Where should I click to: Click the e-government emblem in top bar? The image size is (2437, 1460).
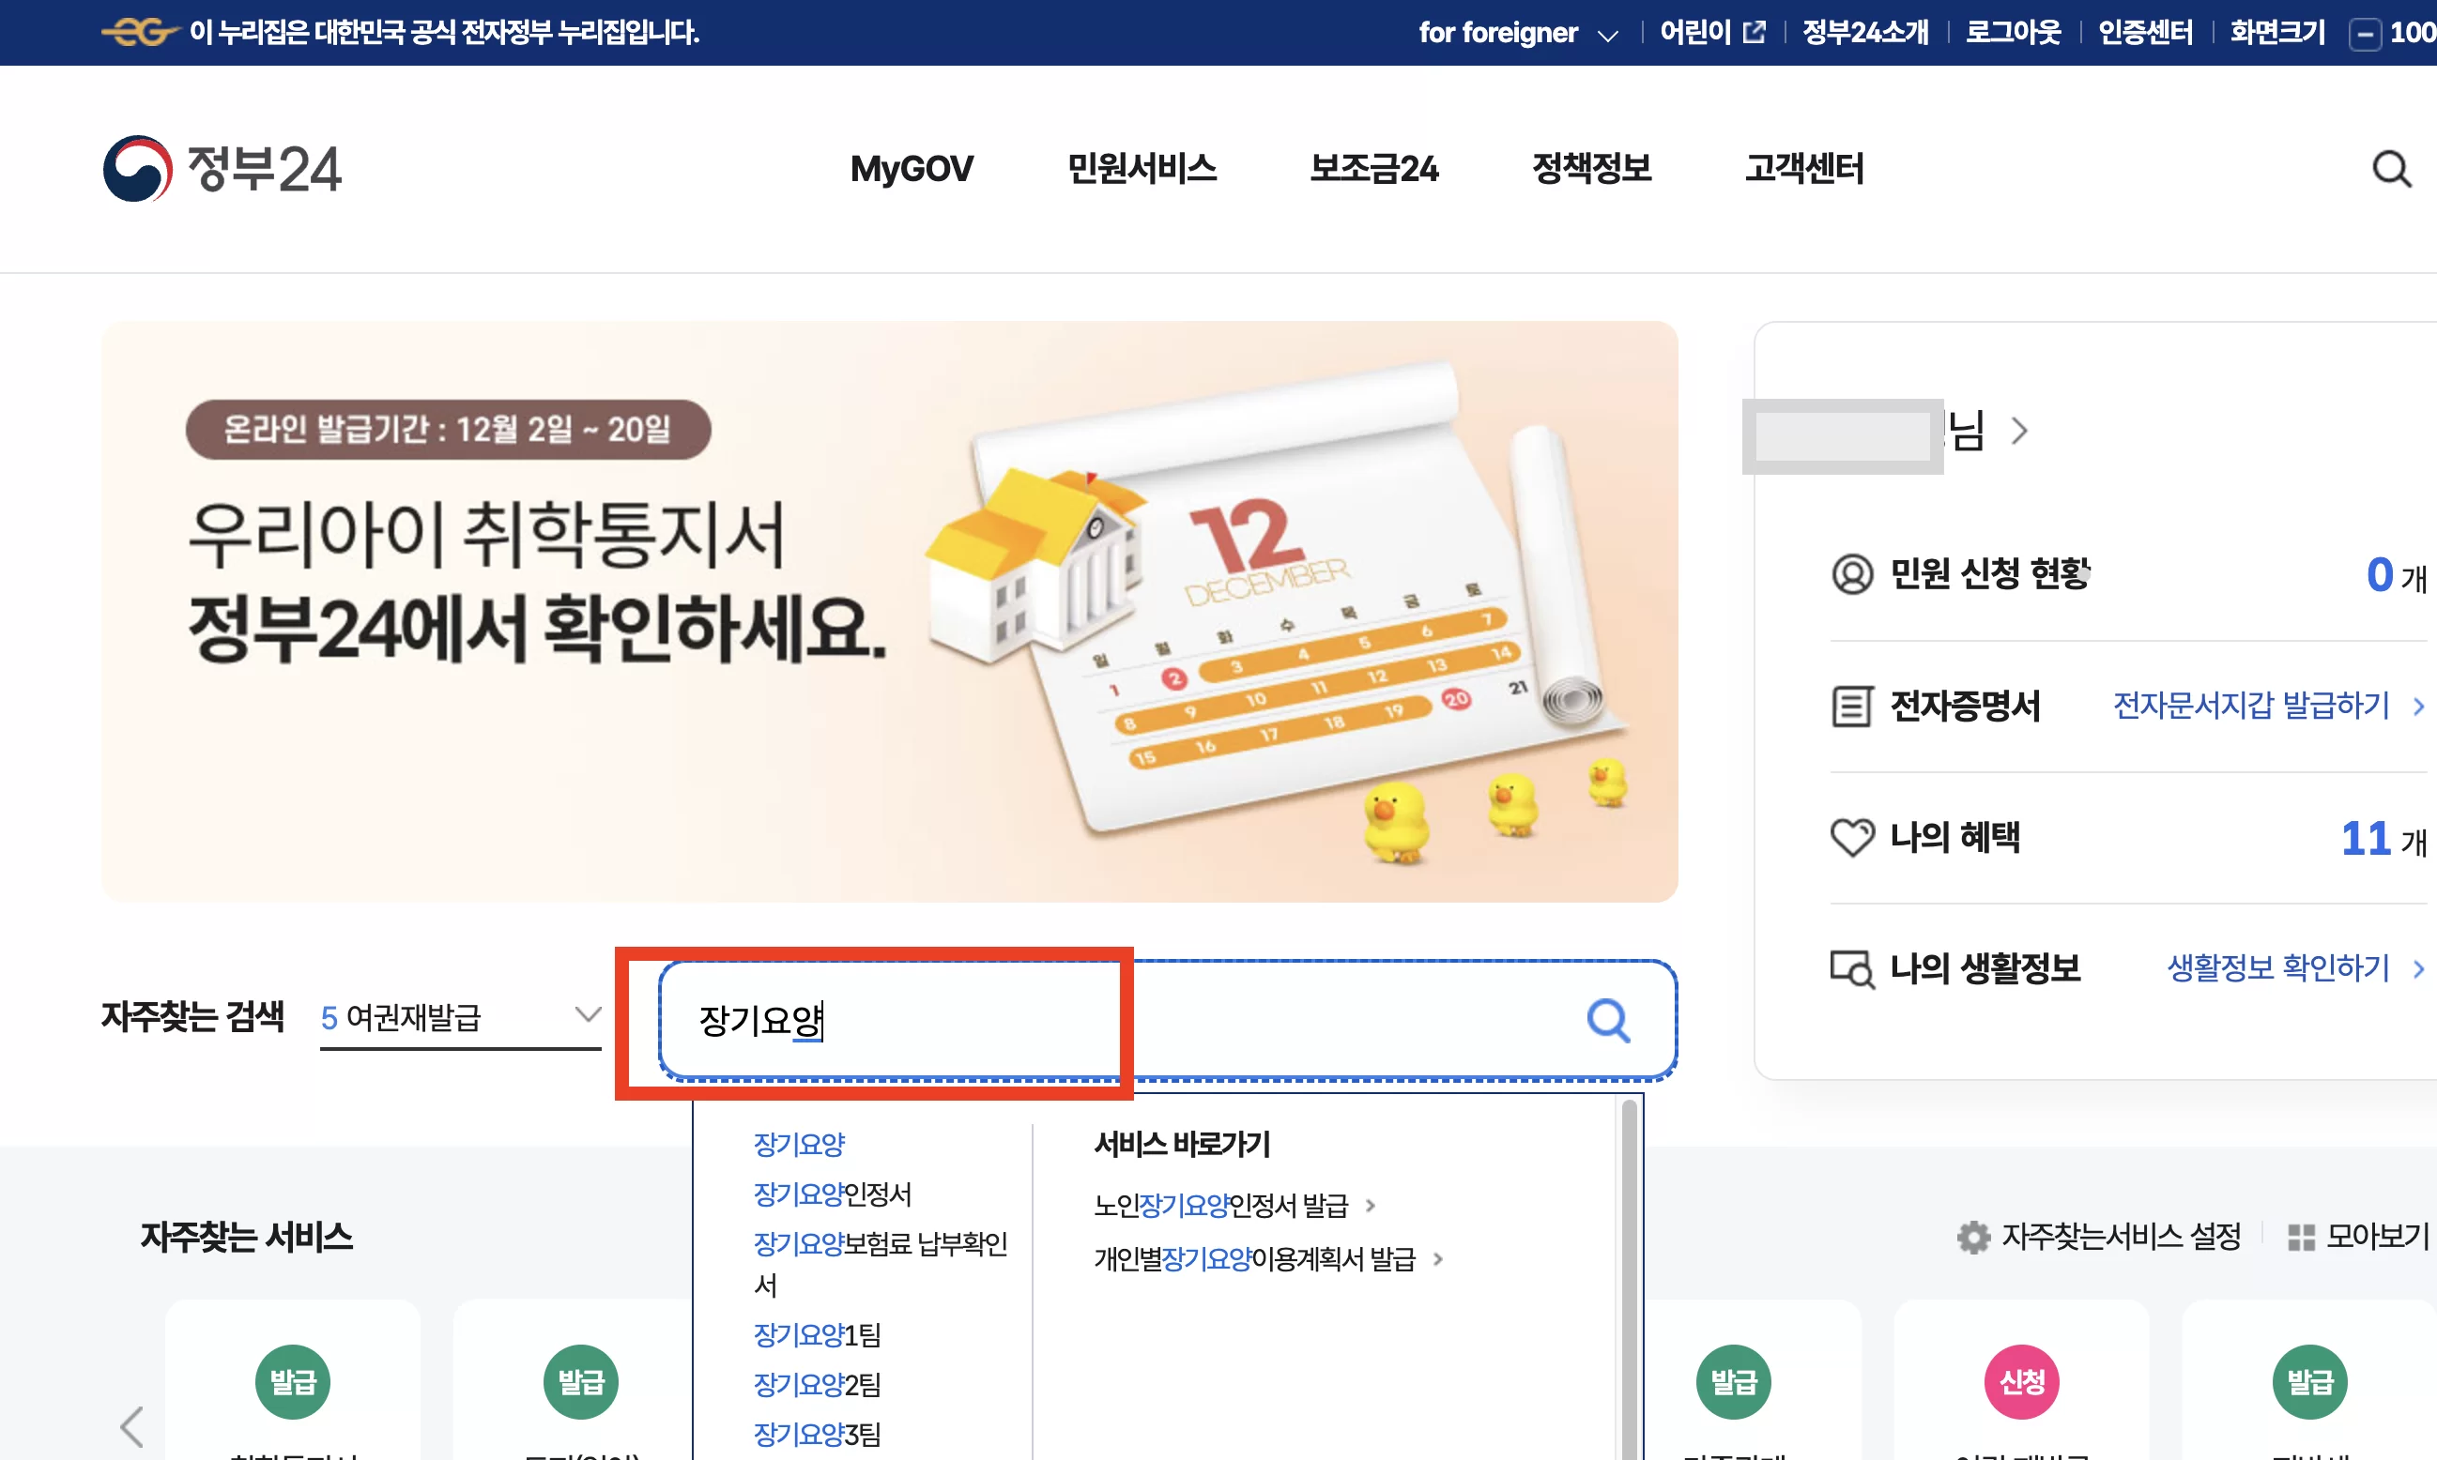pyautogui.click(x=140, y=33)
